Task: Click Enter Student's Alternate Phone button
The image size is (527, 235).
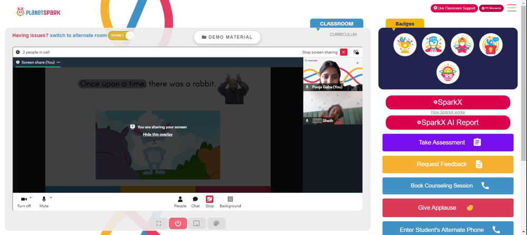Action: click(447, 229)
